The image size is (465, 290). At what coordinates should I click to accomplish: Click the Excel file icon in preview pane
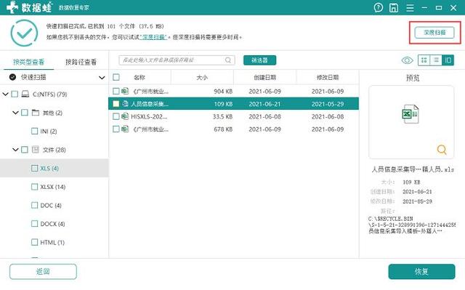[x=411, y=114]
